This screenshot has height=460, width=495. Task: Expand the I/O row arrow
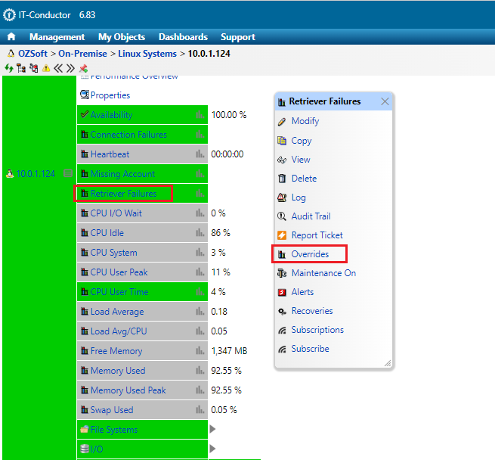pos(212,449)
